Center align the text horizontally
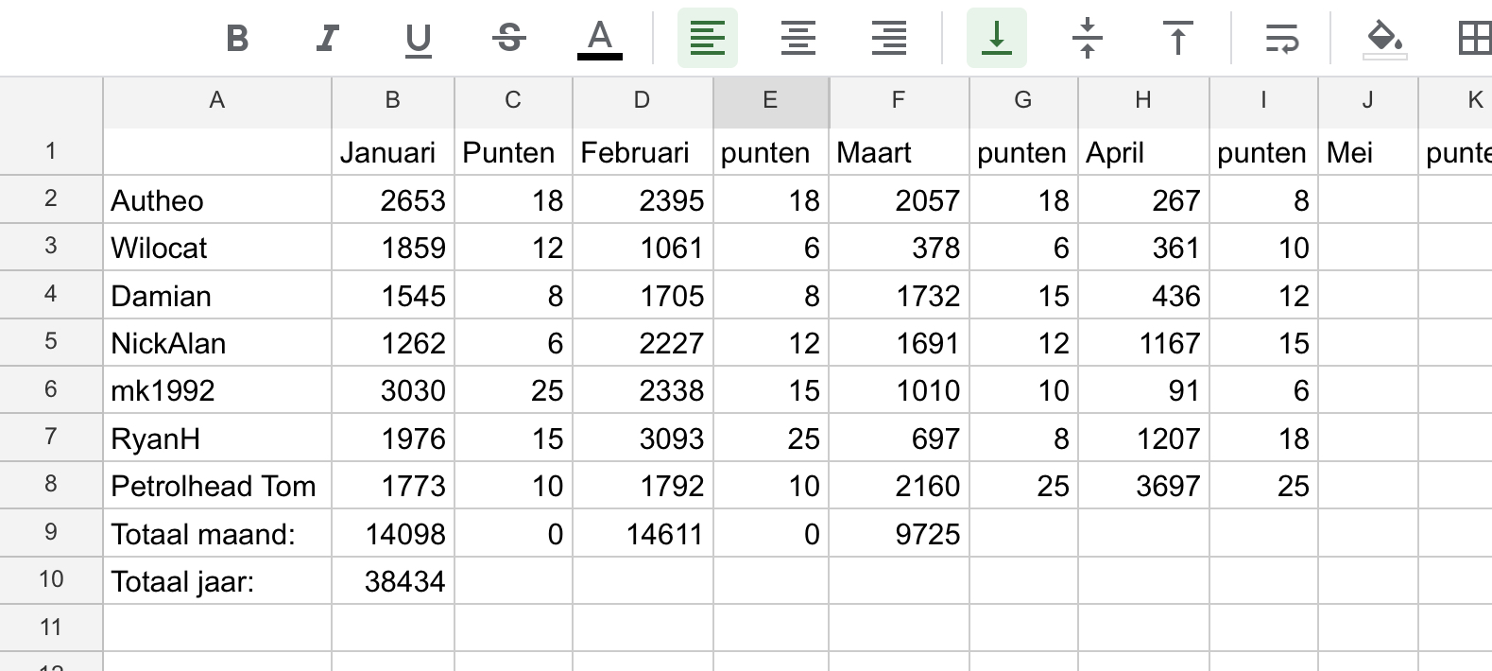 point(798,39)
